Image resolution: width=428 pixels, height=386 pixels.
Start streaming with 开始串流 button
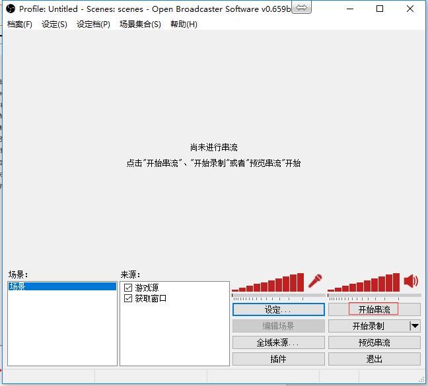tap(374, 309)
